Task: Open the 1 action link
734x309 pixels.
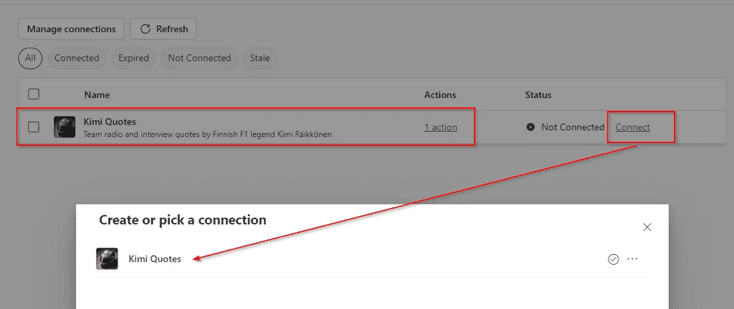Action: 441,127
